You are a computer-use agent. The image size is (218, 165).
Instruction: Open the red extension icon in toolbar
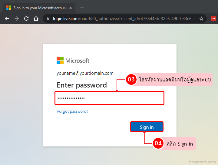click(x=213, y=19)
